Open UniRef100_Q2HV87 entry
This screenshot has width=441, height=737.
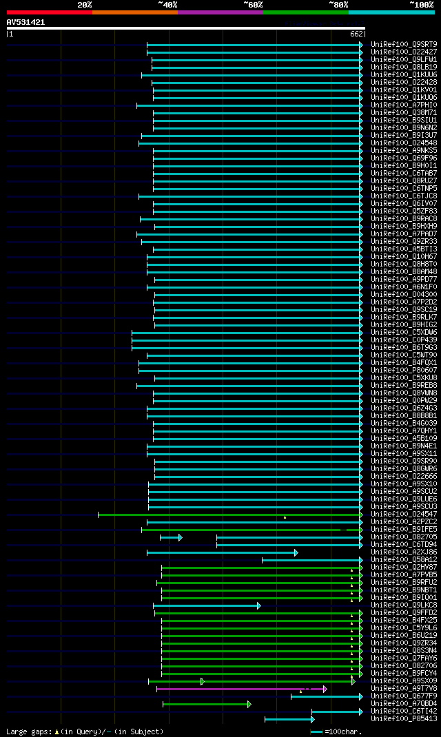pos(404,568)
